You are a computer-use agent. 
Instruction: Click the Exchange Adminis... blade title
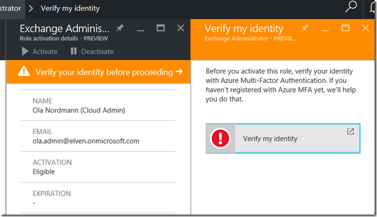pos(65,28)
